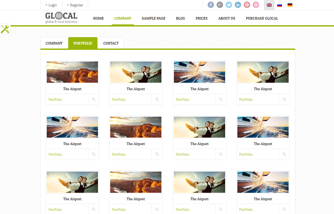Screen dimensions: 334x214
Task: Switch to the Company tab
Action: click(x=54, y=43)
